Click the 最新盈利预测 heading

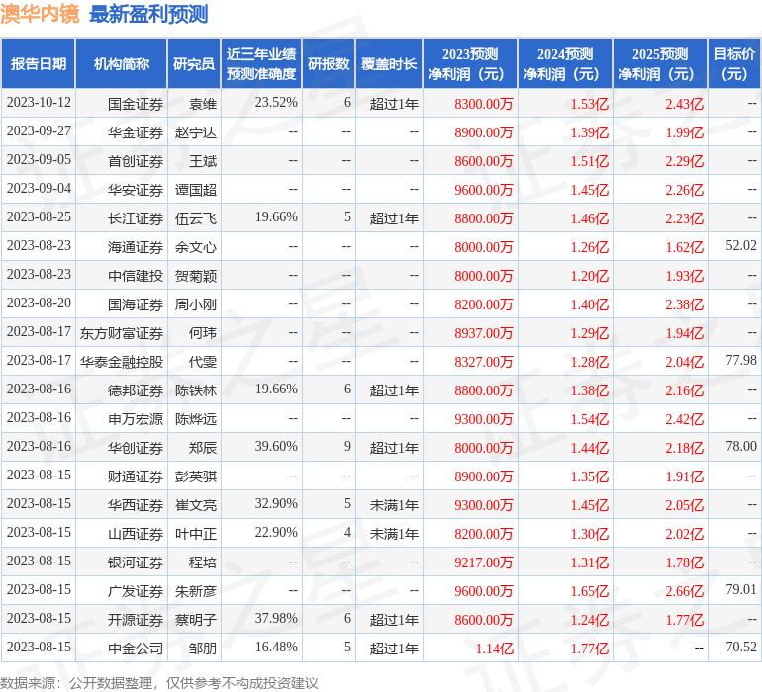(x=148, y=14)
